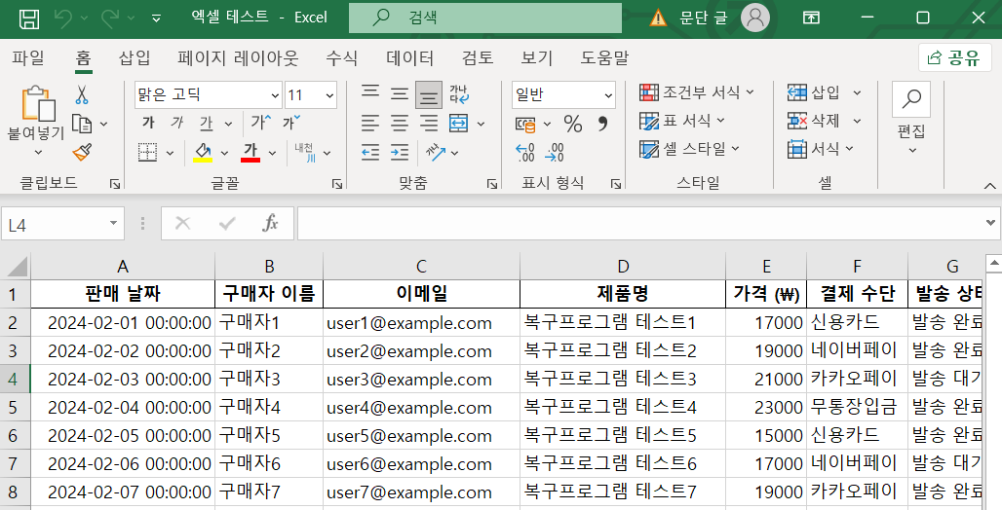Toggle italic 가 formatting
Screen dimensions: 1002x510
177,123
